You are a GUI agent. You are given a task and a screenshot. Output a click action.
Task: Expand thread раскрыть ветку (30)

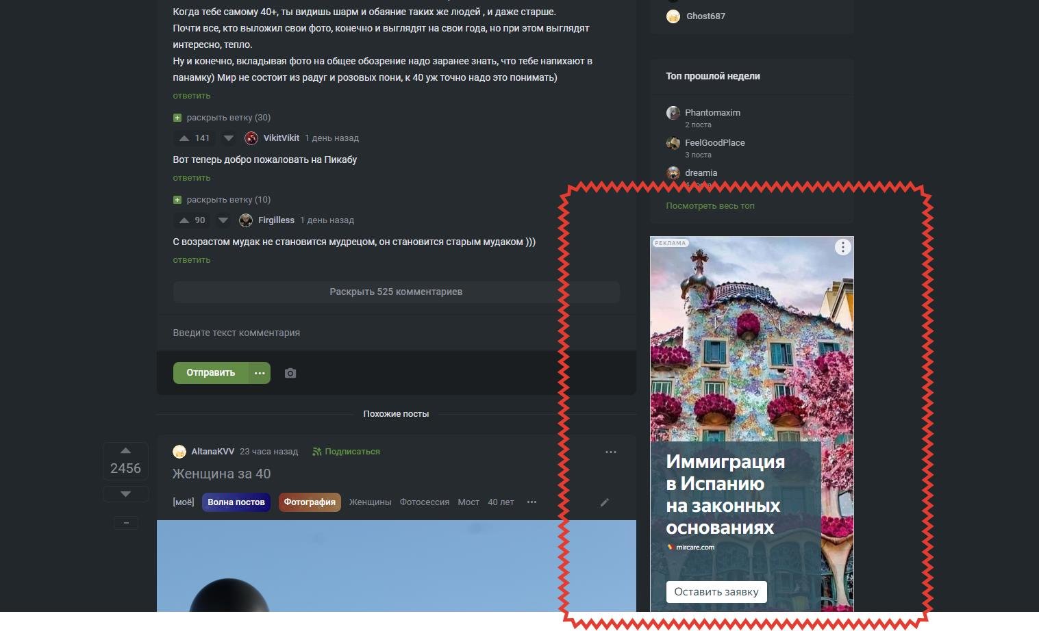coord(223,117)
